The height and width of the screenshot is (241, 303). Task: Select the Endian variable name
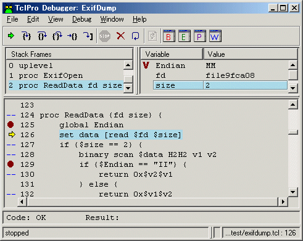point(170,66)
